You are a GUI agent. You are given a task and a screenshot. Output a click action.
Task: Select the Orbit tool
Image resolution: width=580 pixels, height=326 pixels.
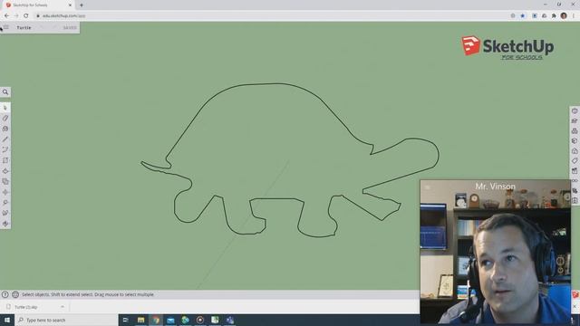coord(5,224)
